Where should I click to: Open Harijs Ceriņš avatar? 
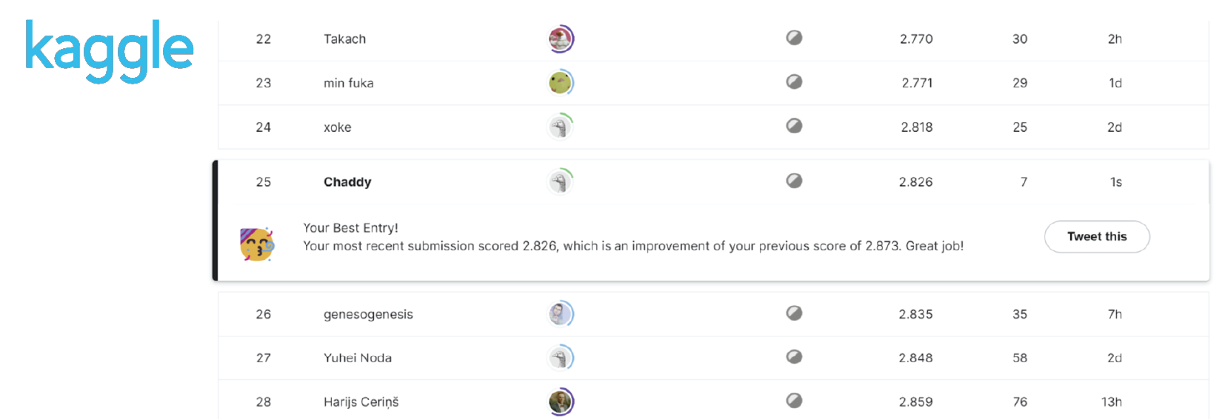tap(561, 401)
